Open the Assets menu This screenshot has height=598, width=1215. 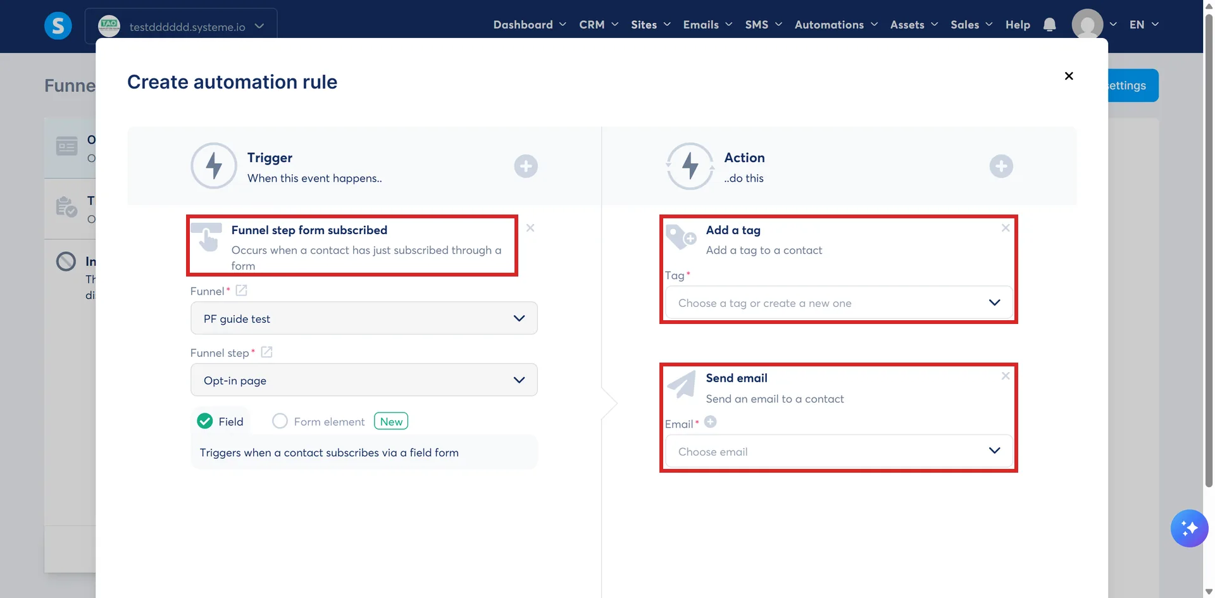point(914,25)
